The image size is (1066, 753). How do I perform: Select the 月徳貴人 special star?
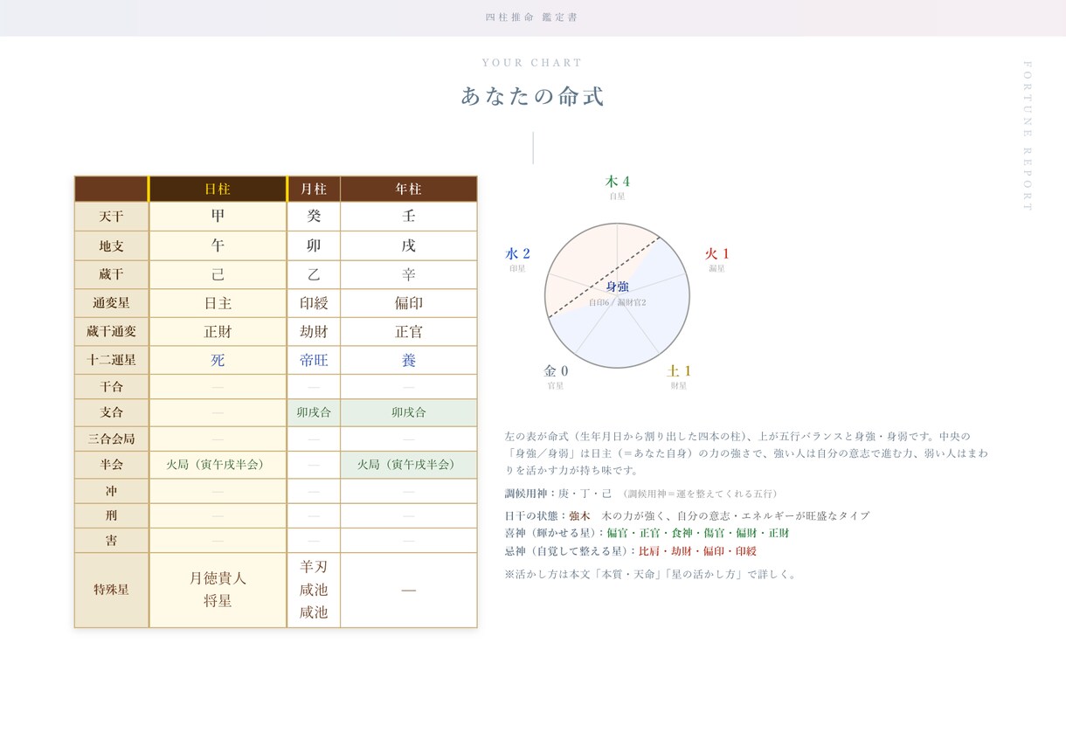pyautogui.click(x=218, y=578)
